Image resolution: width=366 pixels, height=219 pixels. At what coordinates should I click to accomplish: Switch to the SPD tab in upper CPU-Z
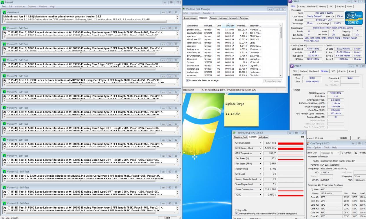click(x=331, y=6)
